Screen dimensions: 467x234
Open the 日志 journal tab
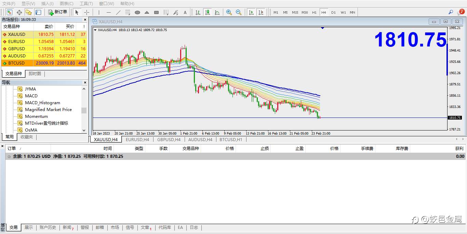point(194,227)
